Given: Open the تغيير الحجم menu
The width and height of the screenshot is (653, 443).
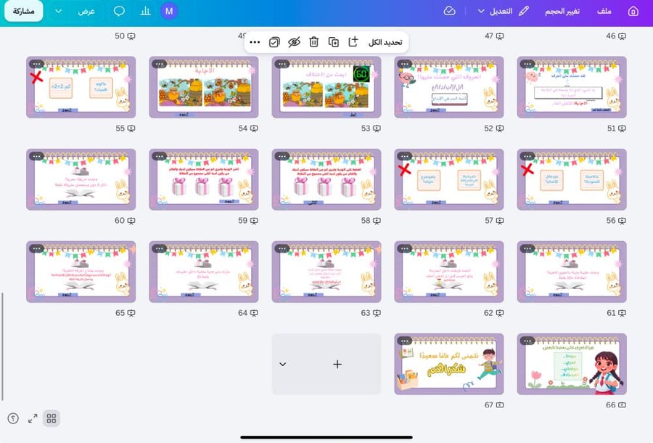Looking at the screenshot, I should (x=562, y=11).
